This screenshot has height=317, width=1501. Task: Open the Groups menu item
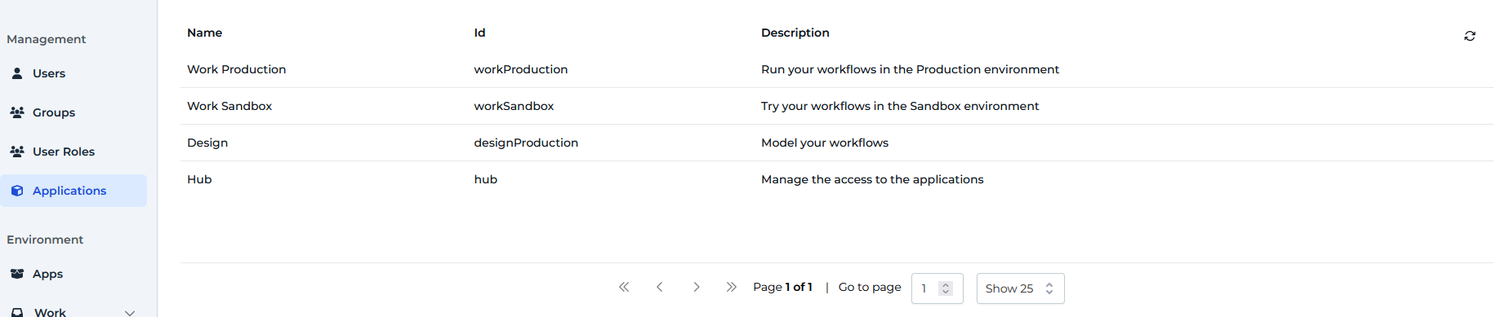point(73,112)
